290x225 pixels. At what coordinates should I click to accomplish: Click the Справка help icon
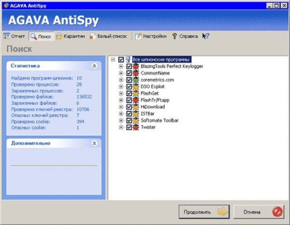[174, 36]
